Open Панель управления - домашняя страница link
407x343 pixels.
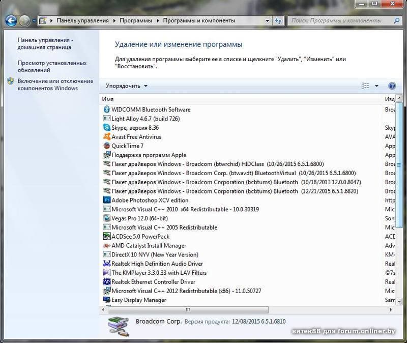[x=45, y=44]
